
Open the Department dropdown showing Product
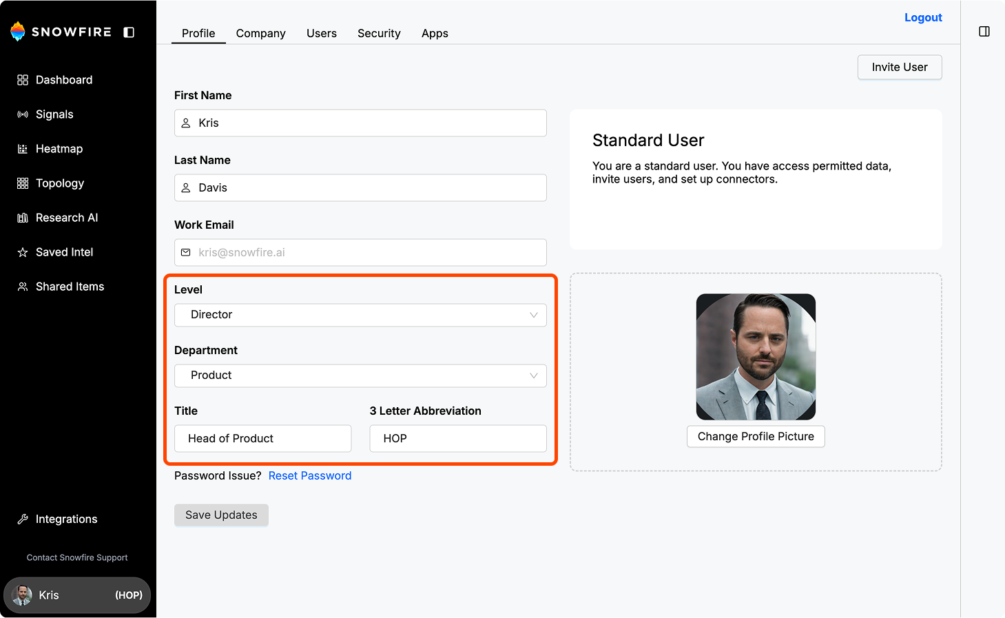point(360,375)
